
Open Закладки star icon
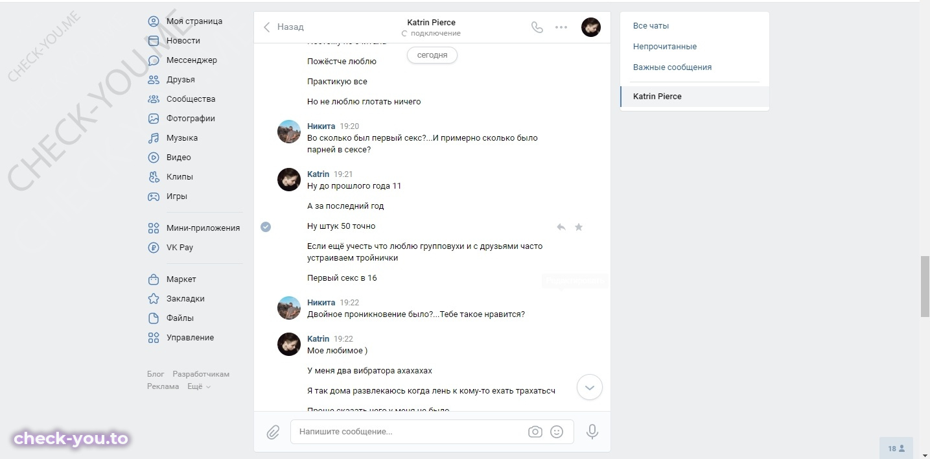coord(154,299)
